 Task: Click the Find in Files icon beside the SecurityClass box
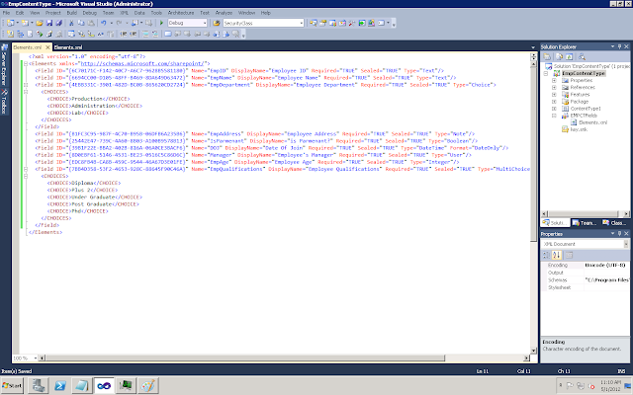(x=217, y=23)
